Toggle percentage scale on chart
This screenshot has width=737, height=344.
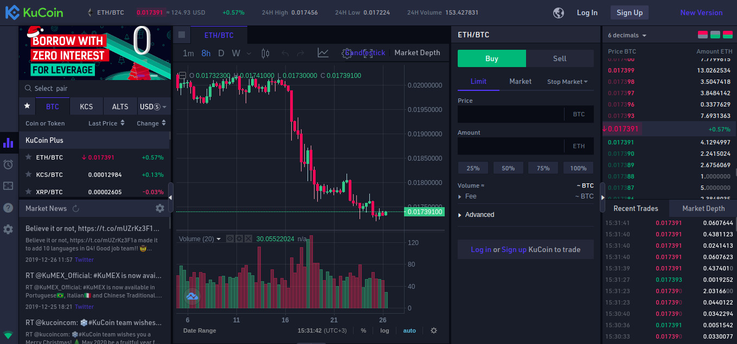click(363, 330)
